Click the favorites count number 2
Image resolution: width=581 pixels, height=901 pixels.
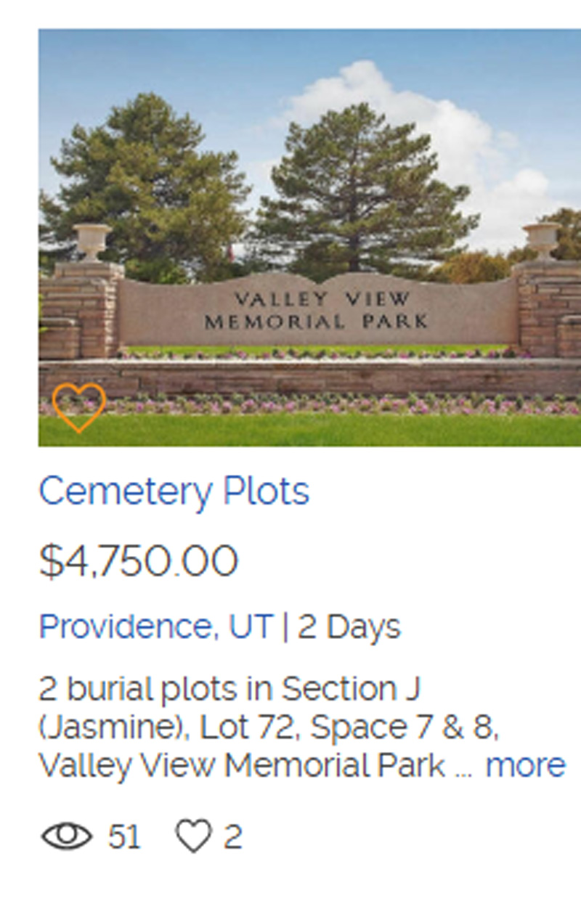pyautogui.click(x=232, y=837)
